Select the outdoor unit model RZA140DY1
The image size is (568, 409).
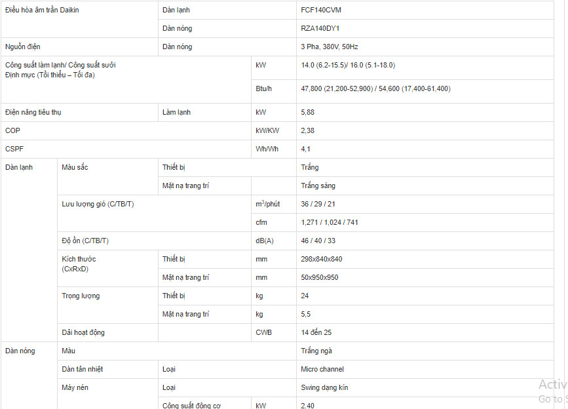[320, 28]
